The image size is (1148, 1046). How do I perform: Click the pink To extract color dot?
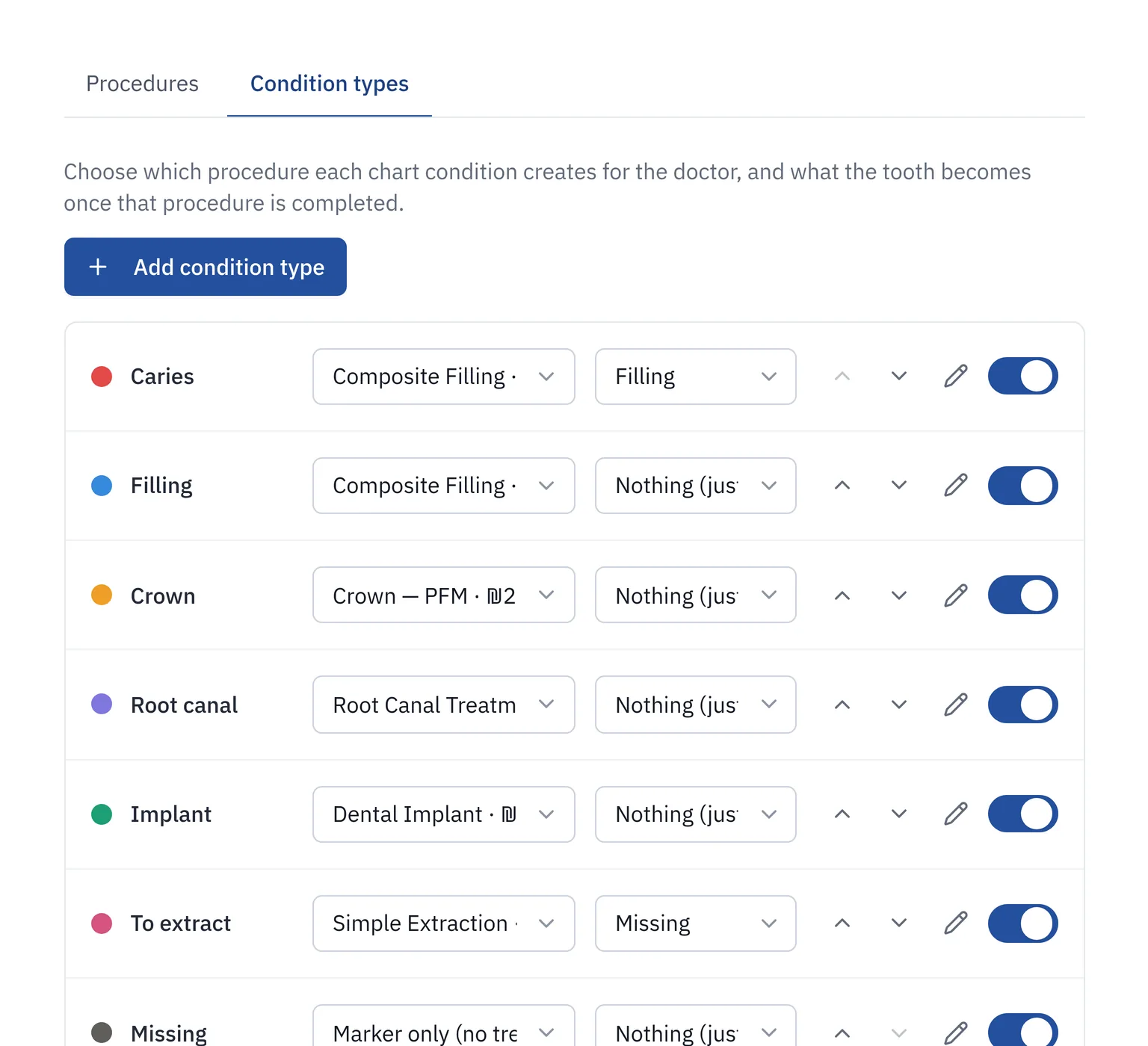(x=102, y=923)
